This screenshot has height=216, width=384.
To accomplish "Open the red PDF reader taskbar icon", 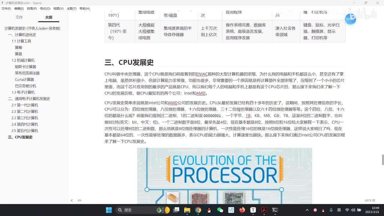I will pyautogui.click(x=264, y=210).
